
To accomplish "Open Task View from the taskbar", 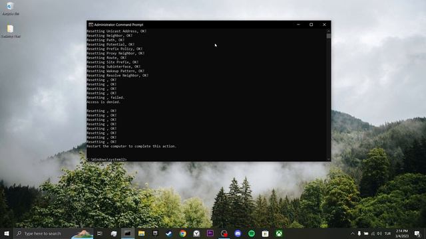I will pyautogui.click(x=100, y=233).
